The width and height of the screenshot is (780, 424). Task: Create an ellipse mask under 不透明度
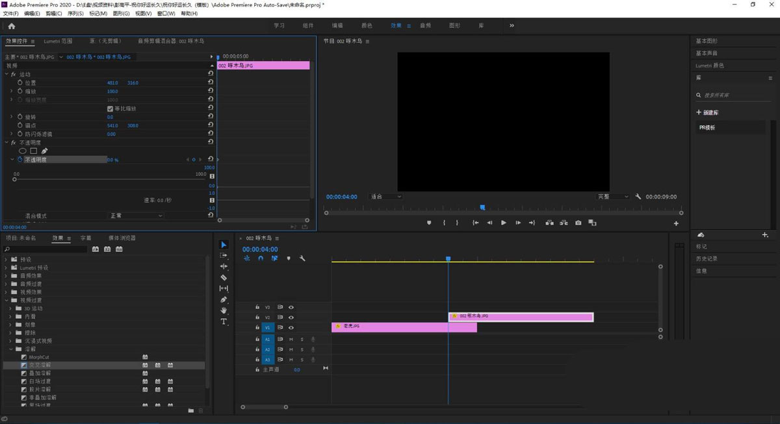pyautogui.click(x=22, y=151)
